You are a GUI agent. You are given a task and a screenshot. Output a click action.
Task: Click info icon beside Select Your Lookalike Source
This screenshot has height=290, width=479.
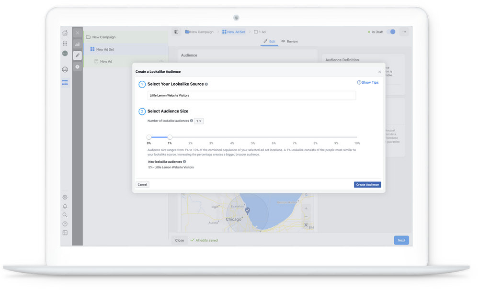point(206,84)
